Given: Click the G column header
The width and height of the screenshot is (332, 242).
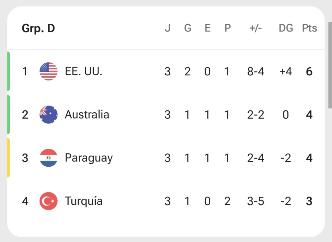Looking at the screenshot, I should (x=188, y=28).
